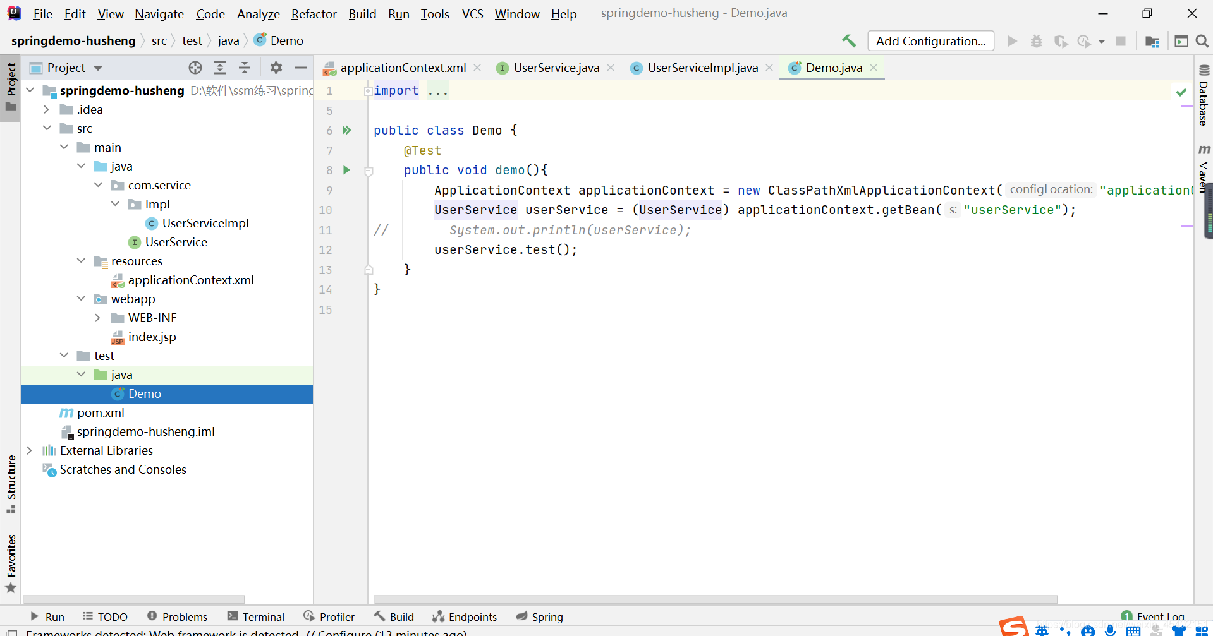
Task: Open the Database side panel
Action: coord(1204,95)
